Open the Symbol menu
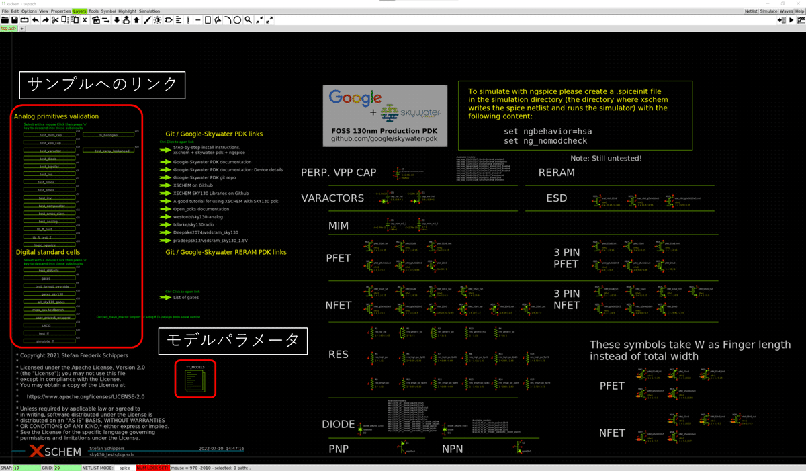The image size is (806, 471). 109,11
